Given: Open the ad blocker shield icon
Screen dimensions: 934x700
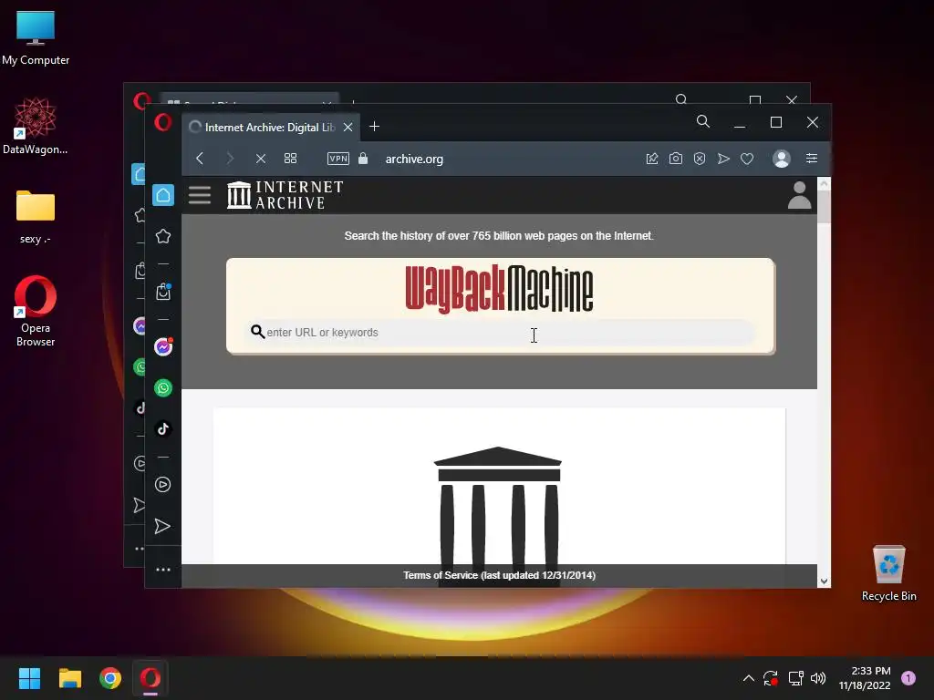Looking at the screenshot, I should [x=700, y=159].
